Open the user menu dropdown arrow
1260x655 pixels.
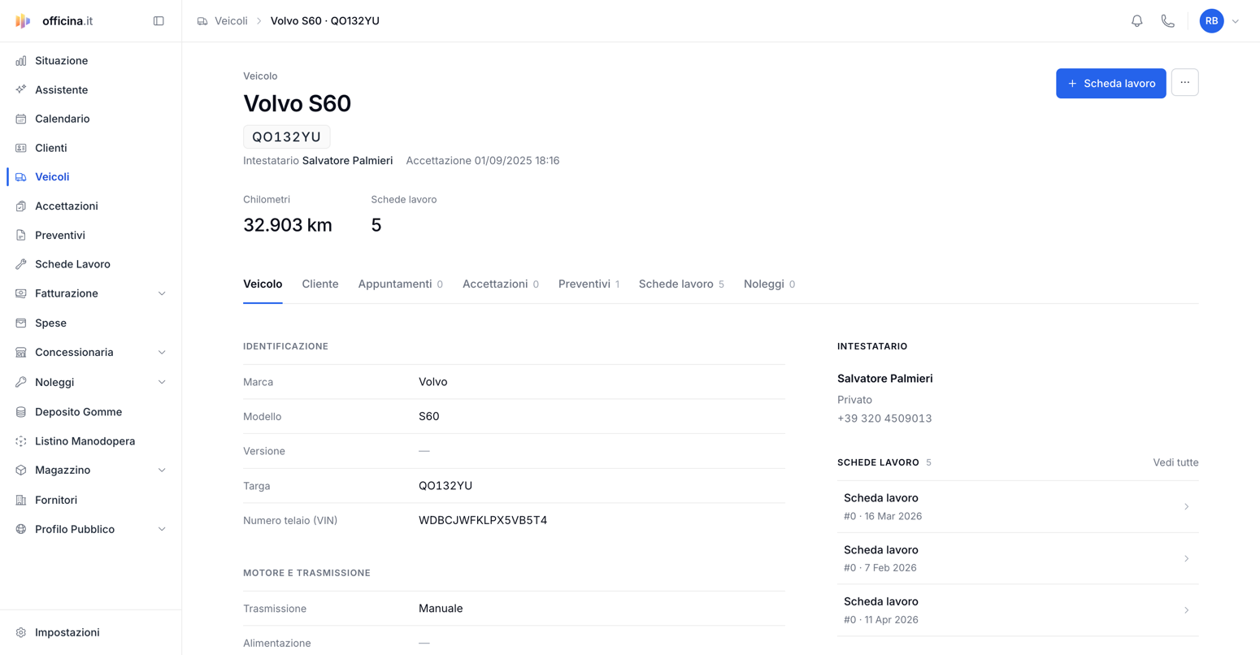[x=1236, y=21]
